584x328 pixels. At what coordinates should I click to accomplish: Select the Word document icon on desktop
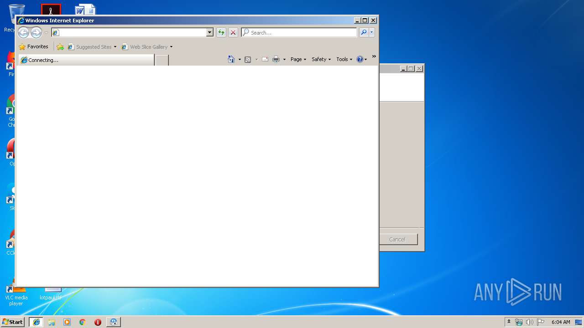coord(86,10)
